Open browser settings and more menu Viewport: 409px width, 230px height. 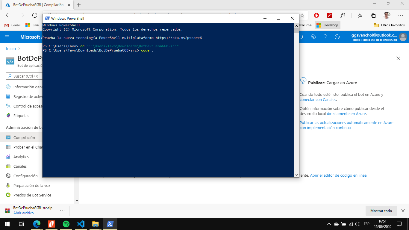click(401, 15)
